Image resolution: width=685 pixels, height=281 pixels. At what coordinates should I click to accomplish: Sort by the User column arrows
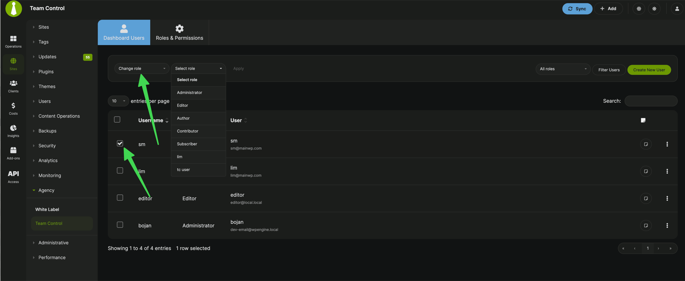246,120
